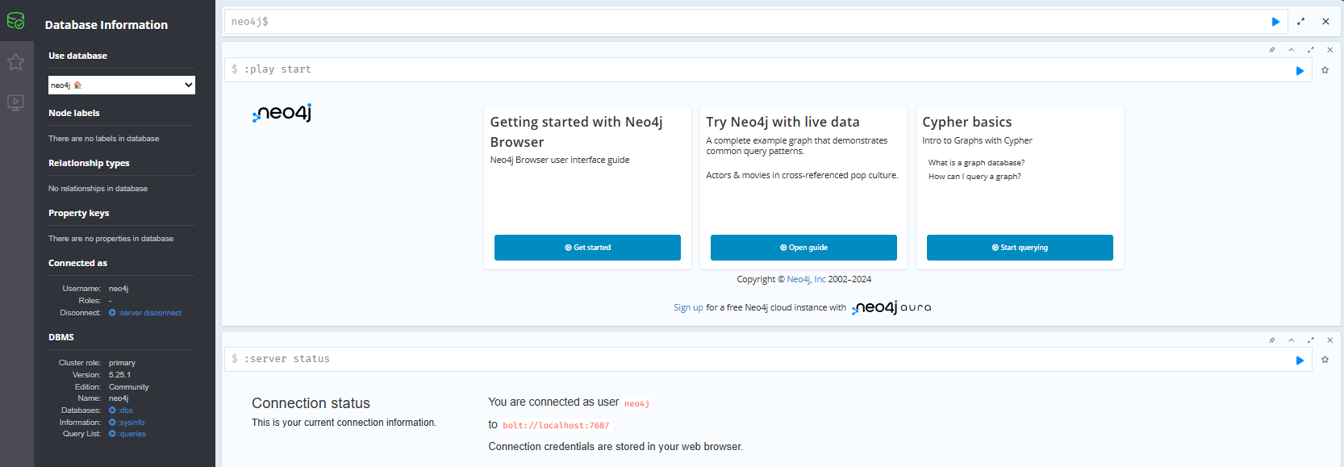Open the Favorites star in sidebar
The height and width of the screenshot is (467, 1344).
[16, 62]
